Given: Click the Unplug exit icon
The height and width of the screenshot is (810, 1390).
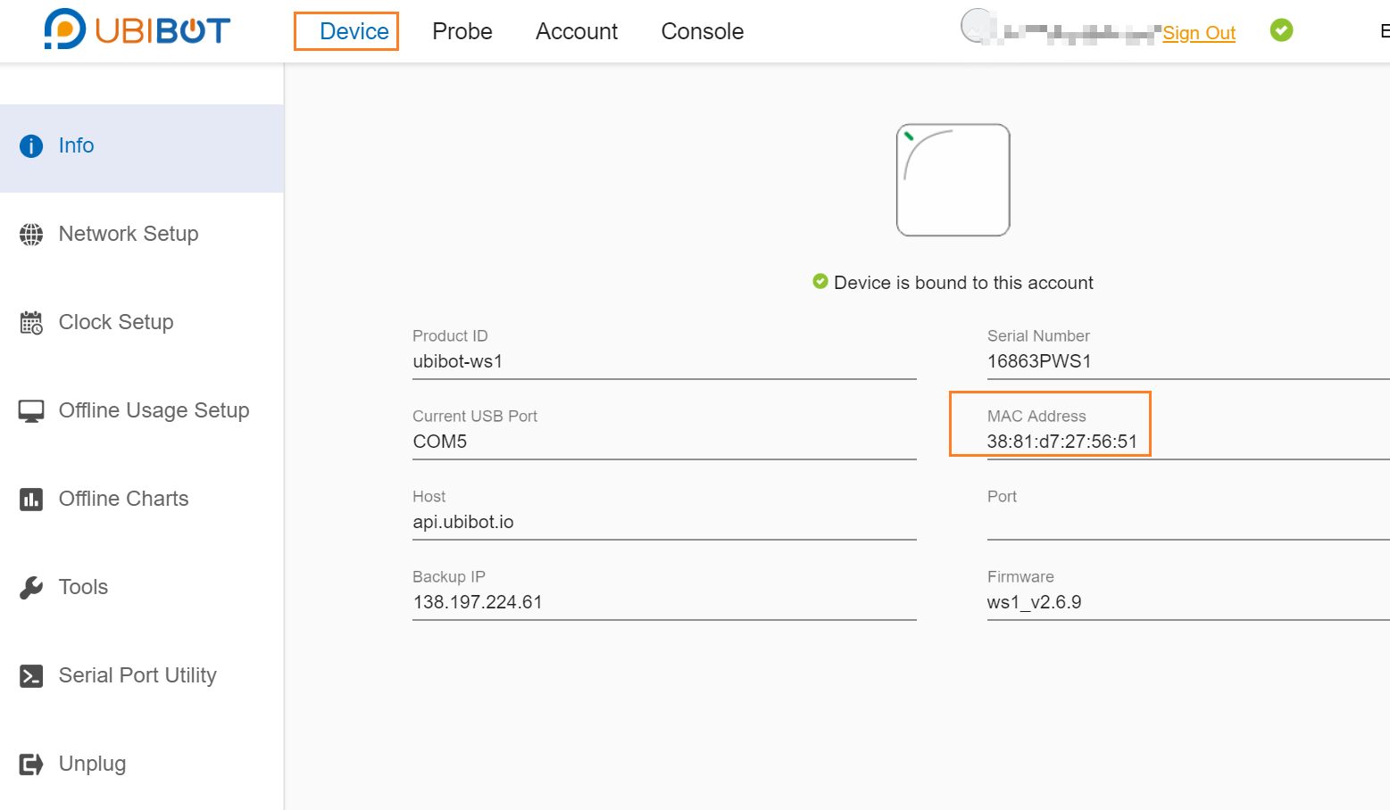Looking at the screenshot, I should 31,764.
